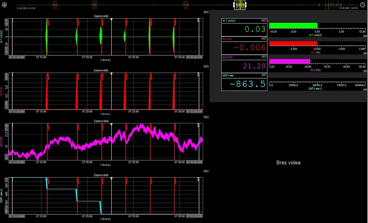Click yellow cursor marker in AI 1 recorder
368x223 pixels.
pyautogui.click(x=111, y=20)
